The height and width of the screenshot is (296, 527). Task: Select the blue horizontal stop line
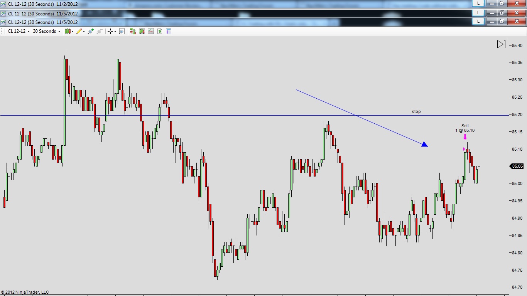tap(255, 115)
